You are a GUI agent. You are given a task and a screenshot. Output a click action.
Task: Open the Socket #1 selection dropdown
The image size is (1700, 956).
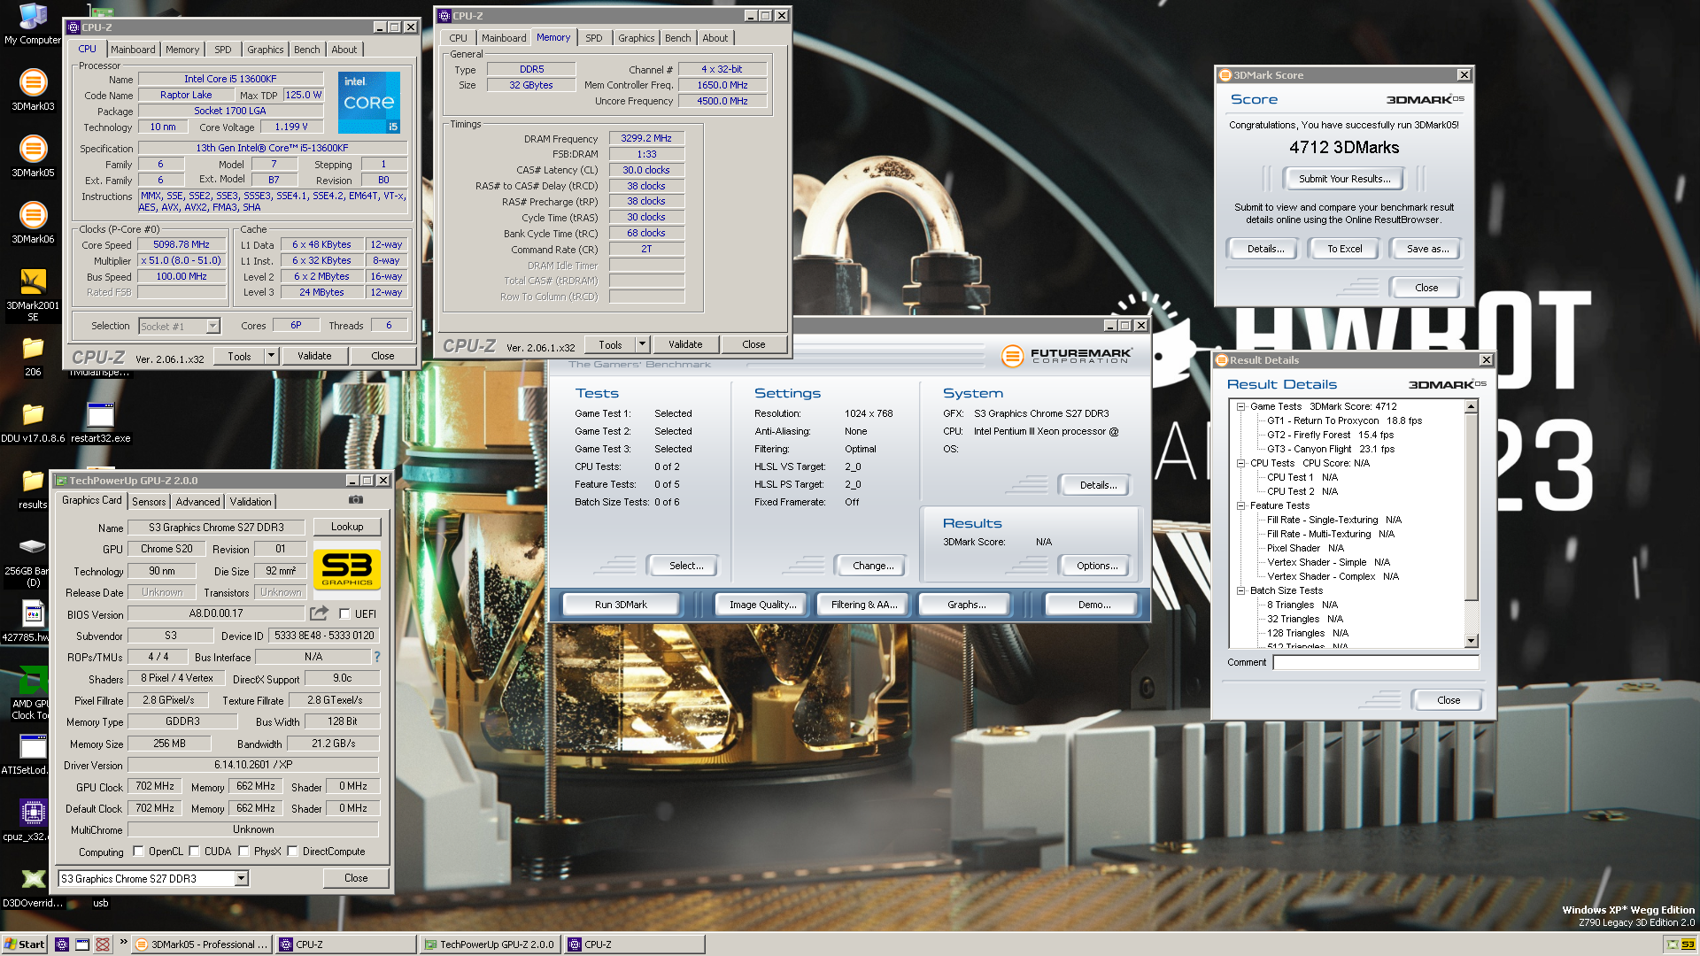coord(212,326)
